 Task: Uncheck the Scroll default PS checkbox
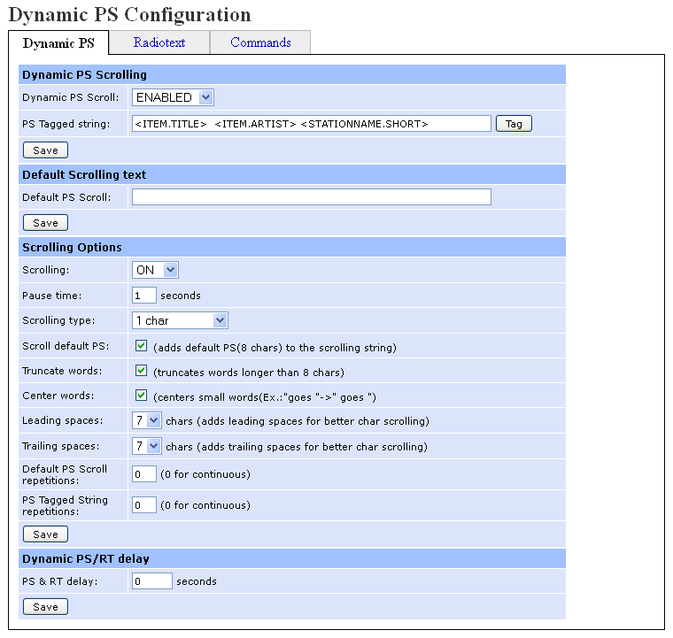coord(141,346)
